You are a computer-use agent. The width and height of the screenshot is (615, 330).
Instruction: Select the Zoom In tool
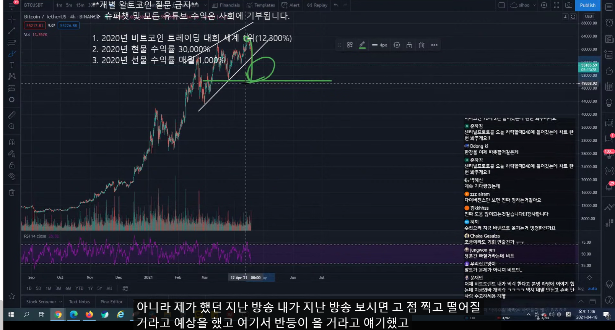(12, 126)
